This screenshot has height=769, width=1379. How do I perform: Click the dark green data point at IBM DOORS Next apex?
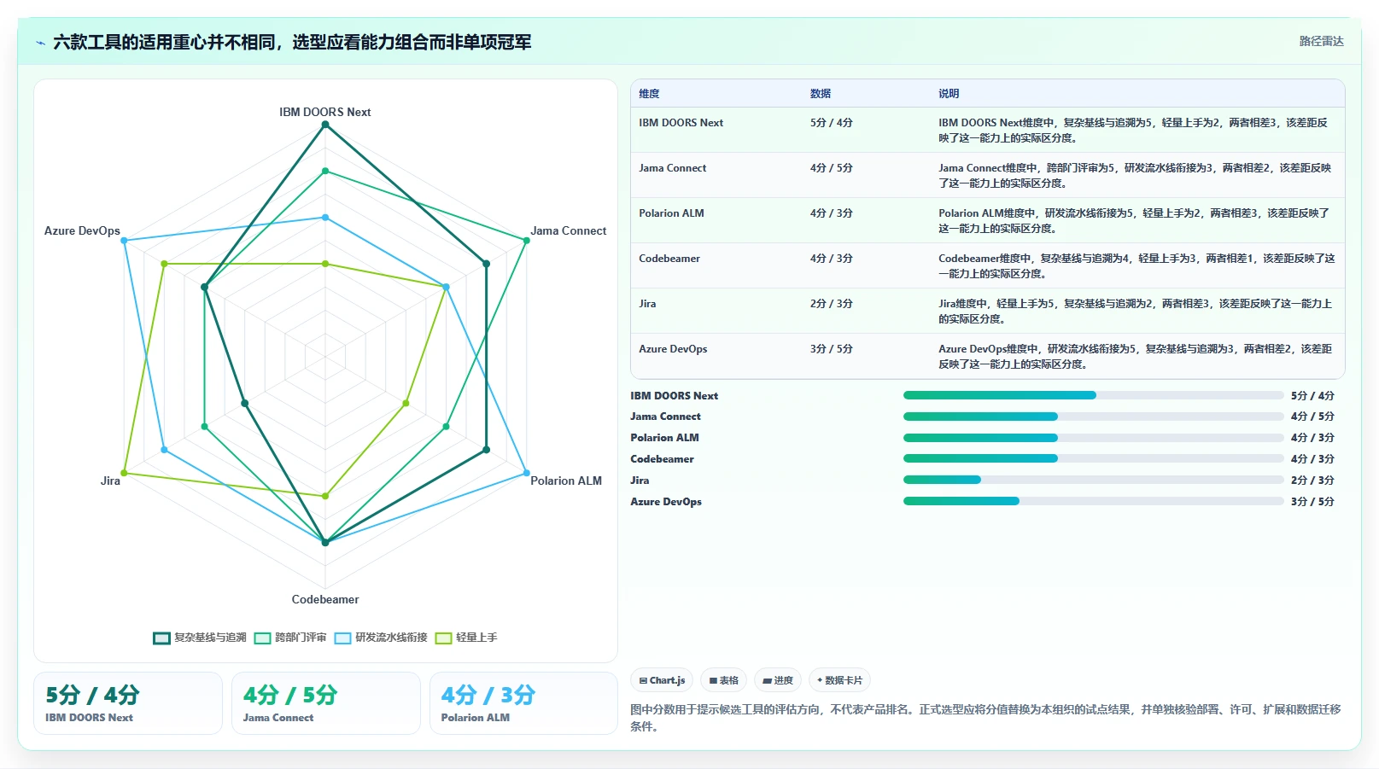(325, 125)
